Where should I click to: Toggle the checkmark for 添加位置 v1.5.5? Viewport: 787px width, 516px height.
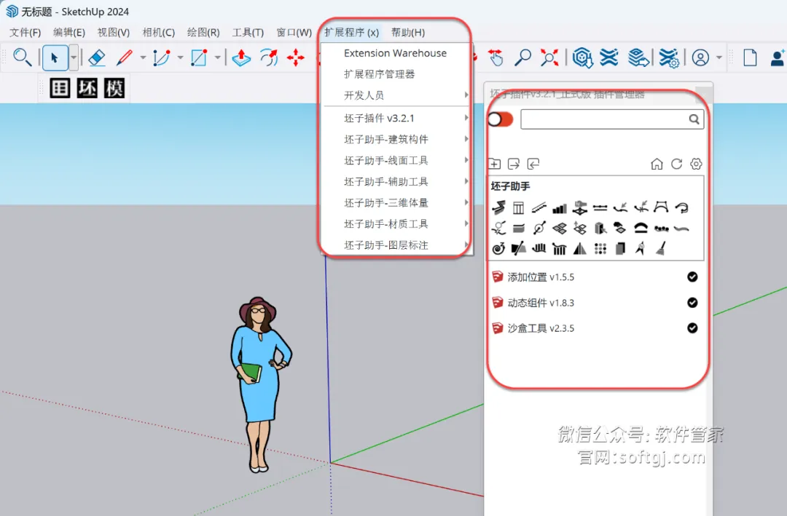[x=692, y=277]
